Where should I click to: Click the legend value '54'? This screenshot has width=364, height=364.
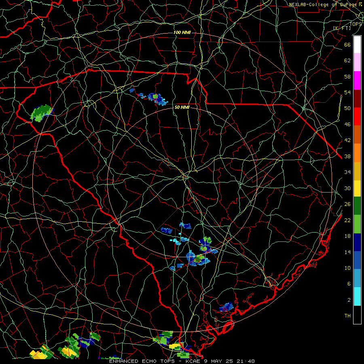click(347, 92)
